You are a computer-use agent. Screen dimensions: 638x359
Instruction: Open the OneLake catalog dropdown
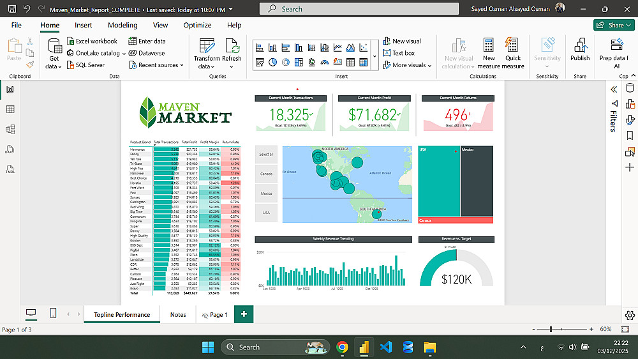pos(96,53)
